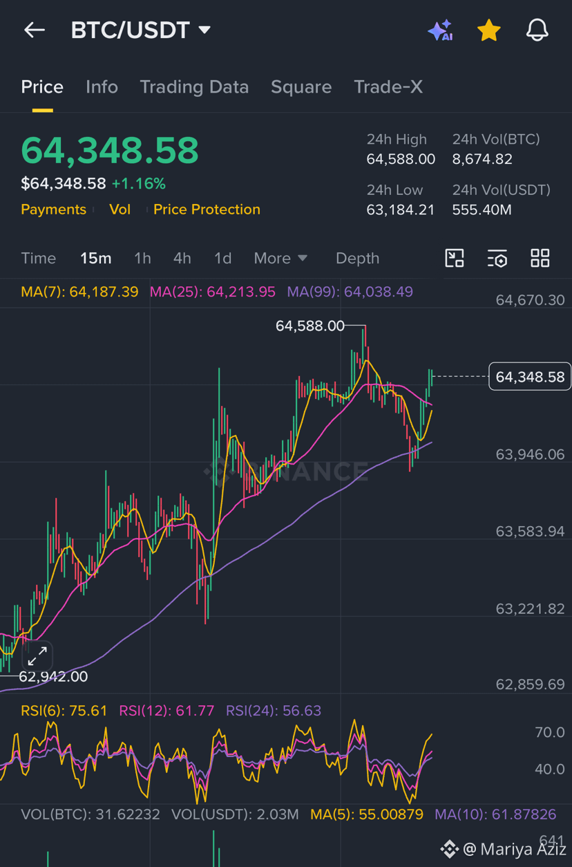Open the chart indicator settings icon
Image resolution: width=572 pixels, height=867 pixels.
[x=497, y=258]
